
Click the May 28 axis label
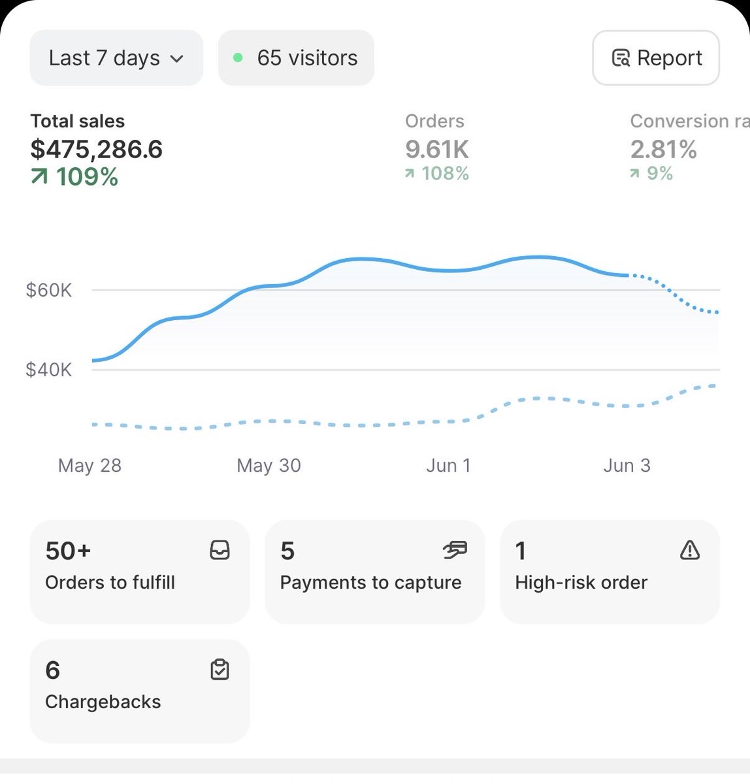click(x=90, y=466)
